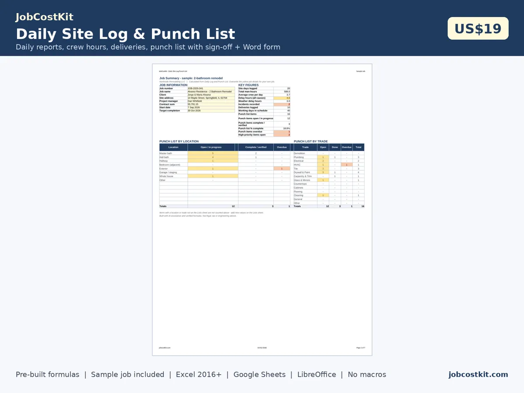Screen dimensions: 524x393
Task: Click the US$19 price badge
Action: [x=478, y=28]
